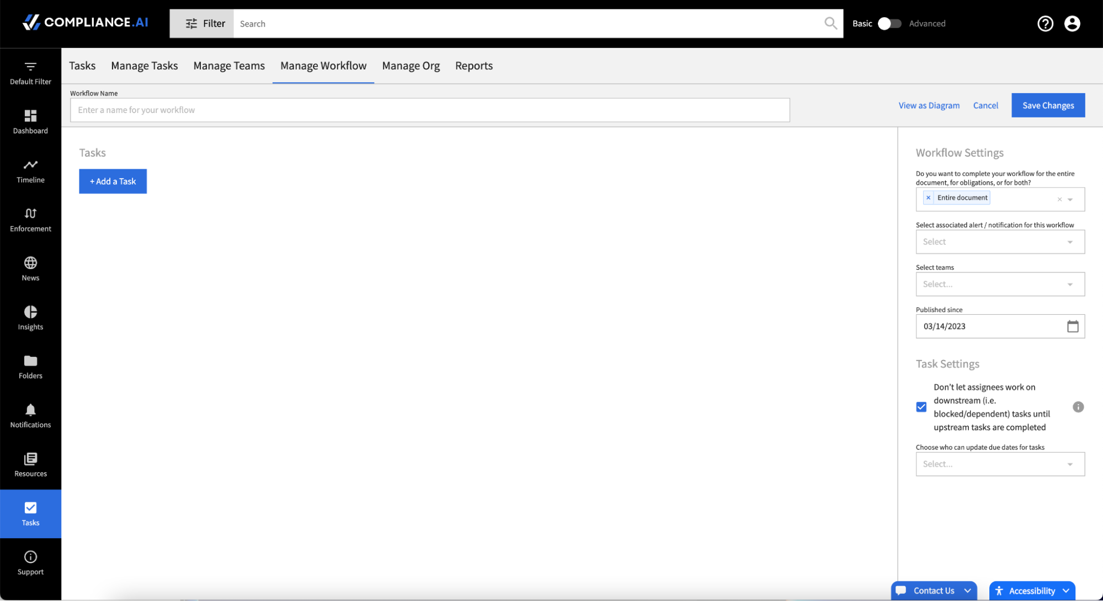Click the task settings info icon

[1078, 407]
